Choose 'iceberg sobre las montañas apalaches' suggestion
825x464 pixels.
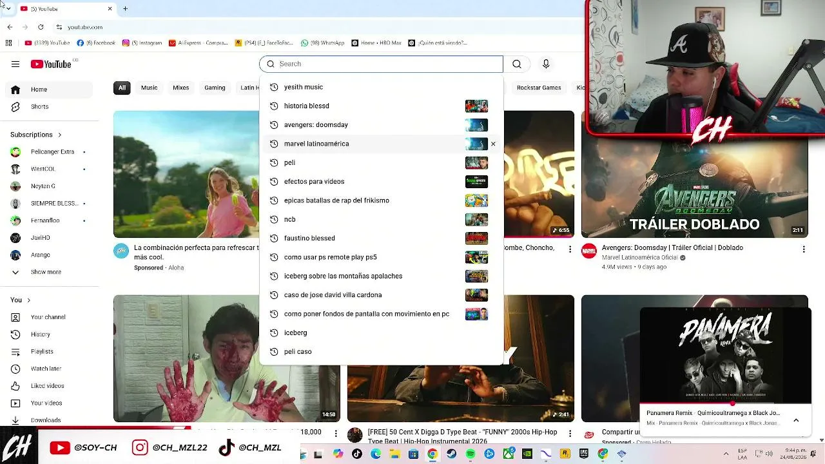[x=380, y=276]
